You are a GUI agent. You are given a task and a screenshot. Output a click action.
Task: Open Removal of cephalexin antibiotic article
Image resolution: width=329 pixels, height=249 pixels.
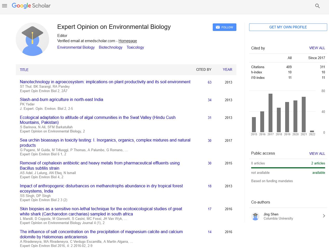100,165
